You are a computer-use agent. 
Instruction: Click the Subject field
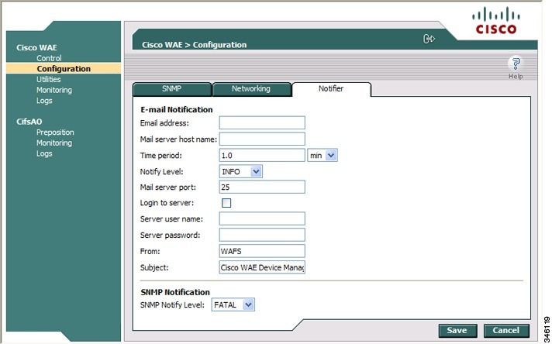click(262, 267)
